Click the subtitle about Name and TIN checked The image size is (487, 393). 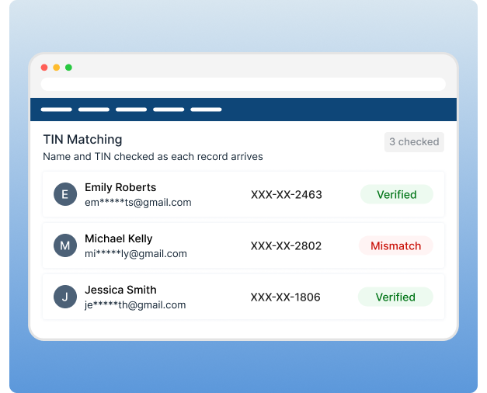coord(153,157)
